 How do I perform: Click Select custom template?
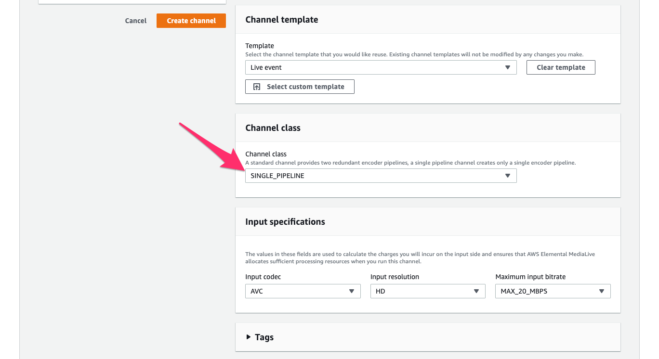click(300, 87)
